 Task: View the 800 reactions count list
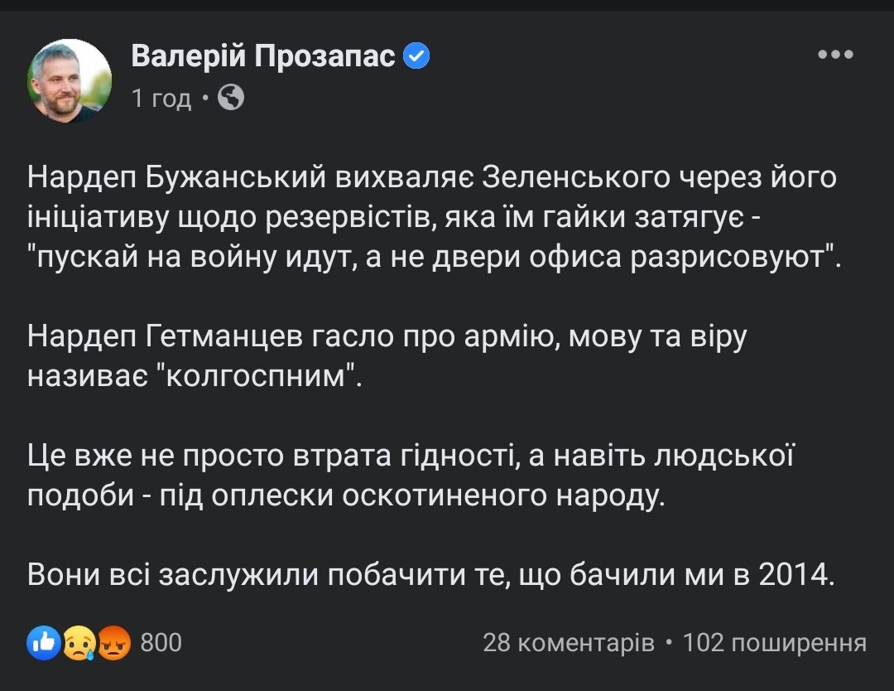point(161,642)
